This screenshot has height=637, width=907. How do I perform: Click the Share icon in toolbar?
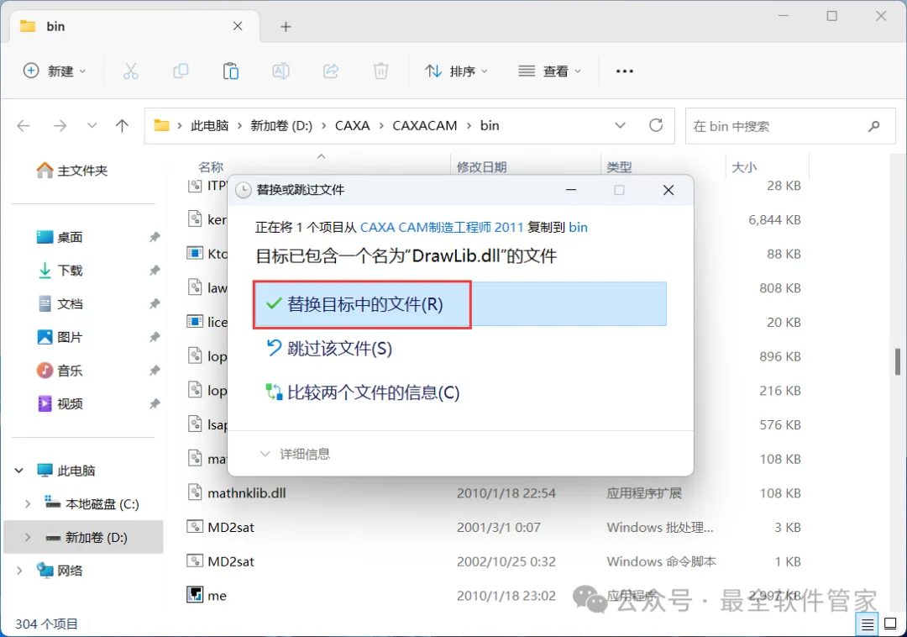point(331,71)
